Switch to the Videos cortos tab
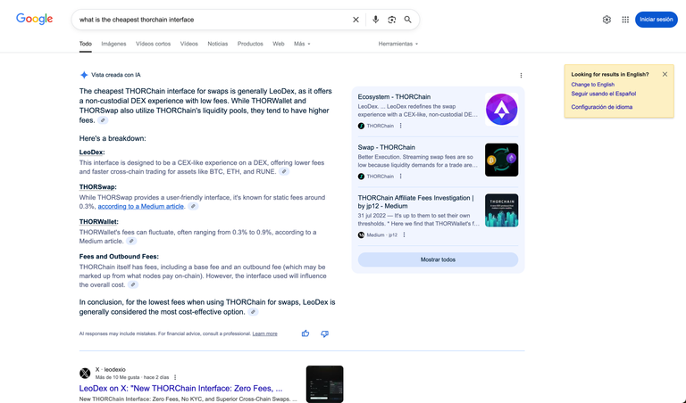Viewport: 686px width, 403px height. (x=153, y=44)
